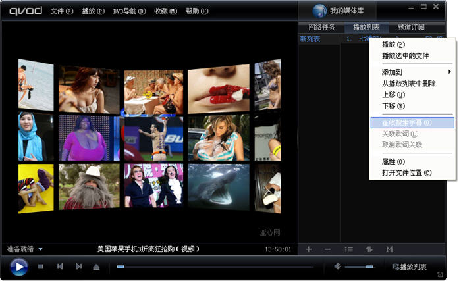Image resolution: width=461 pixels, height=281 pixels.
Task: Click the plus icon to add to playlist
Action: pyautogui.click(x=308, y=249)
